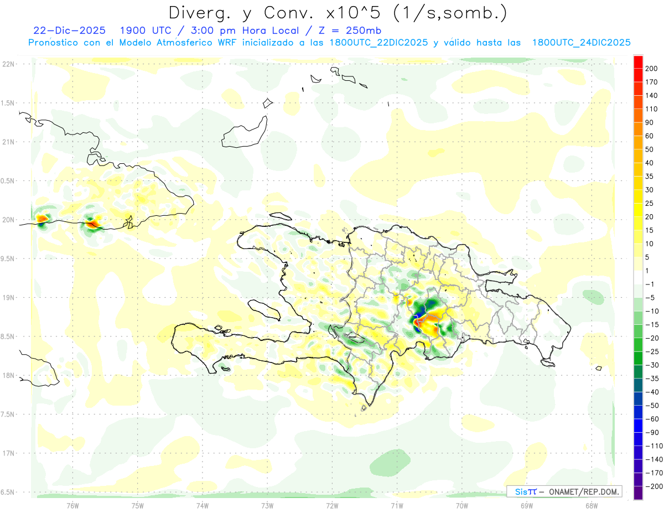The width and height of the screenshot is (664, 513).
Task: Click the '19N' latitude label
Action: click(x=8, y=298)
